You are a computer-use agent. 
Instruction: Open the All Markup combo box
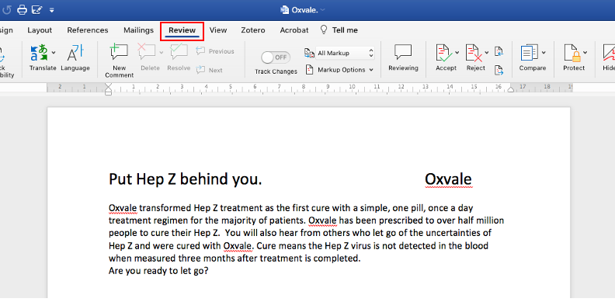tap(345, 53)
